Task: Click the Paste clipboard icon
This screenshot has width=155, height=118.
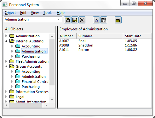Action: point(104,20)
